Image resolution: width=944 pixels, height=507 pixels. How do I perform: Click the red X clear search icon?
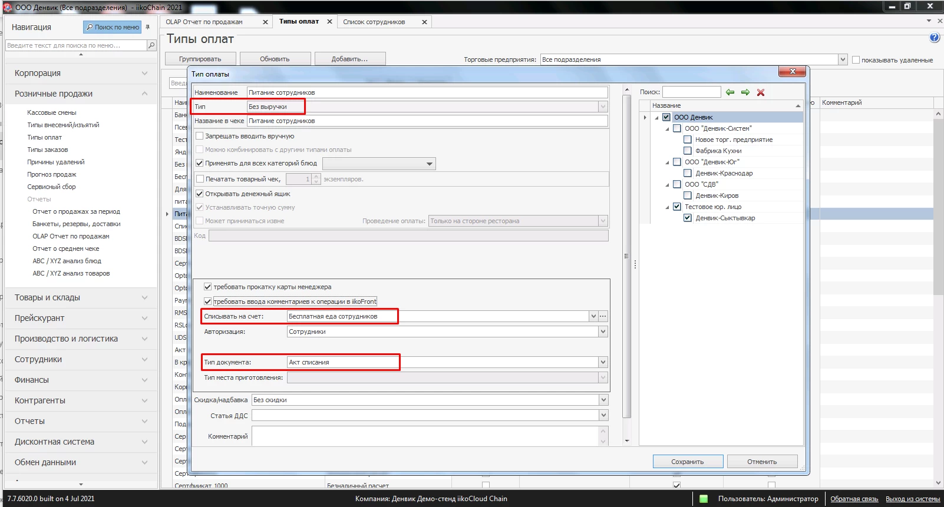pyautogui.click(x=761, y=92)
